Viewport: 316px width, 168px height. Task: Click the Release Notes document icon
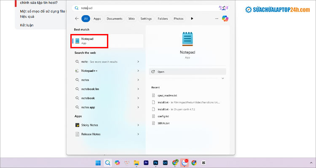click(x=77, y=134)
